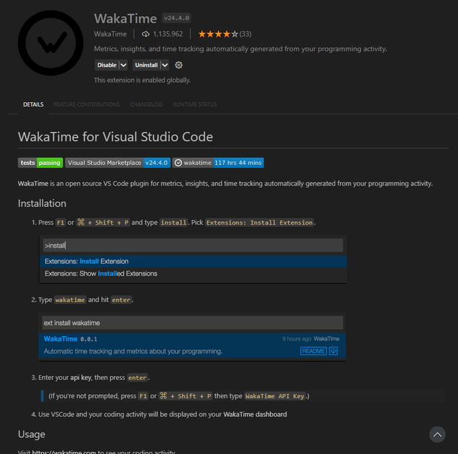Open the Changelog tab
458x454 pixels.
146,104
